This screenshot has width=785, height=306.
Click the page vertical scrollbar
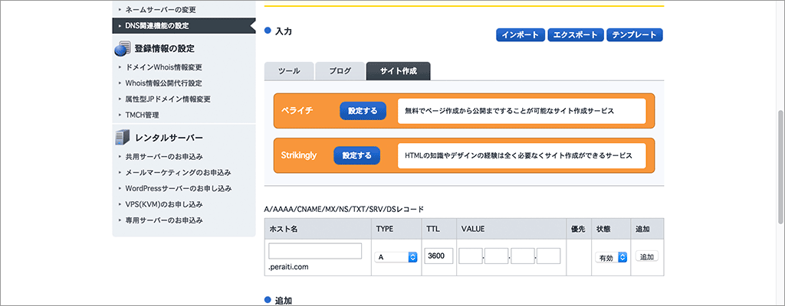pyautogui.click(x=780, y=168)
